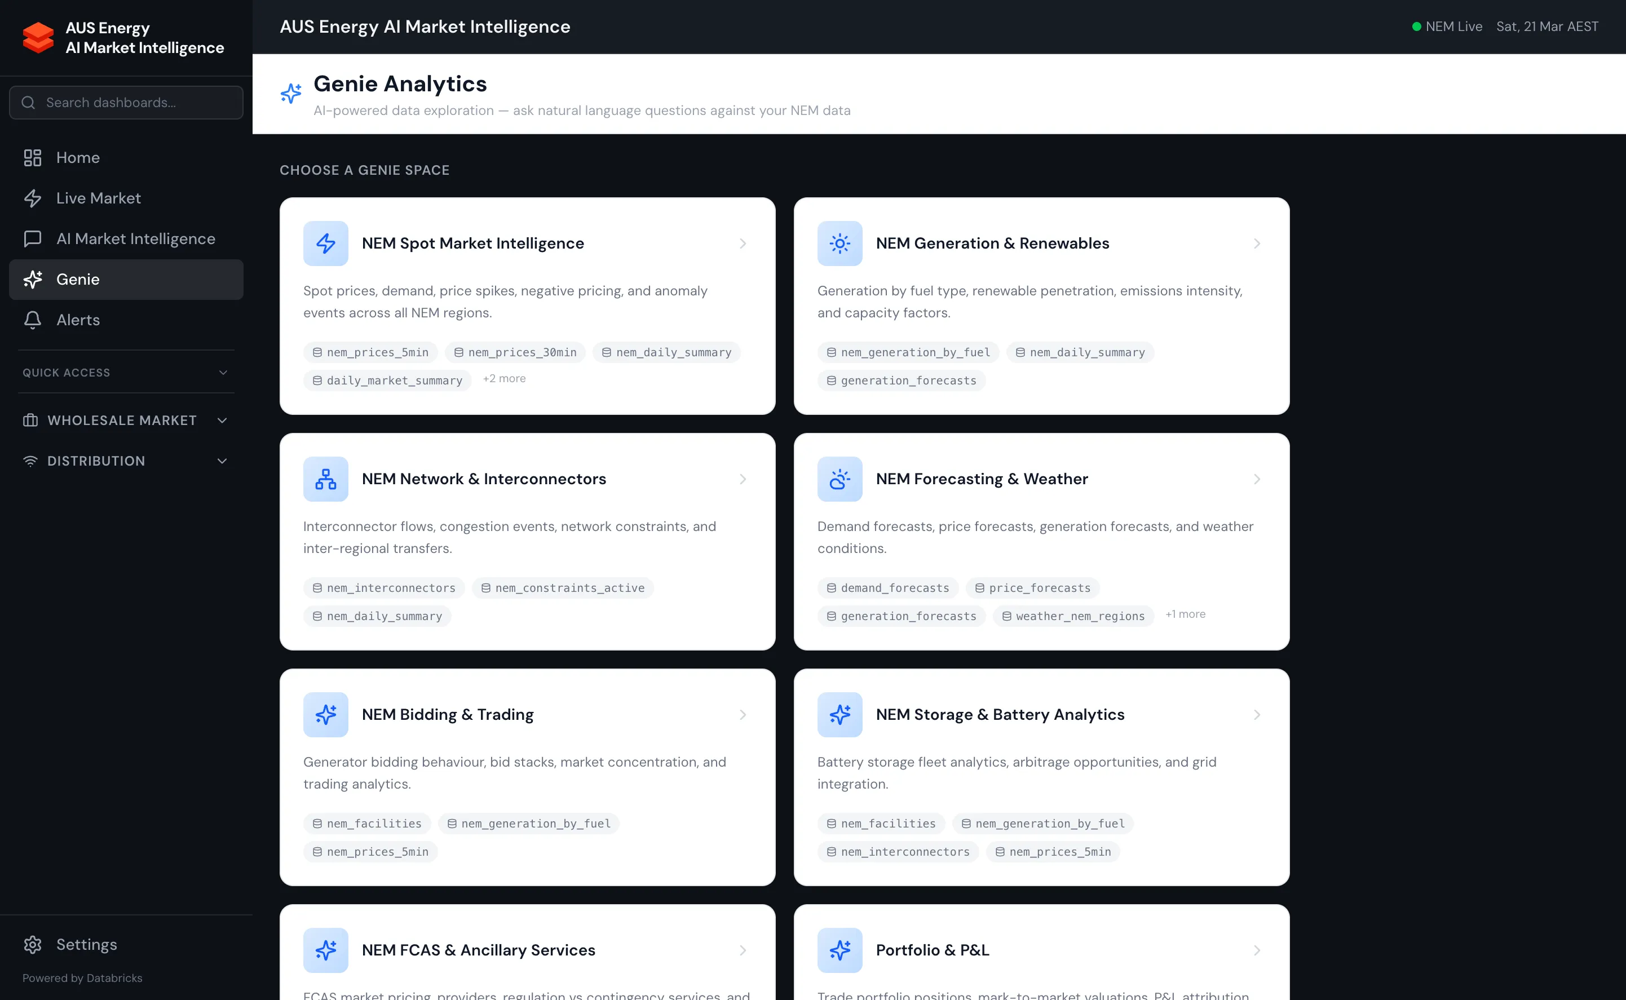Expand the Wholesale Market section
Screen dimensions: 1626x1000
222,421
